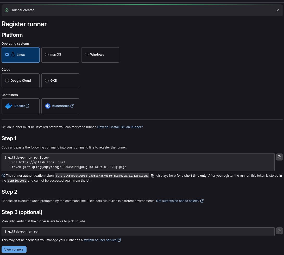Click the Linux penguin icon
This screenshot has width=284, height=255.
click(13, 55)
